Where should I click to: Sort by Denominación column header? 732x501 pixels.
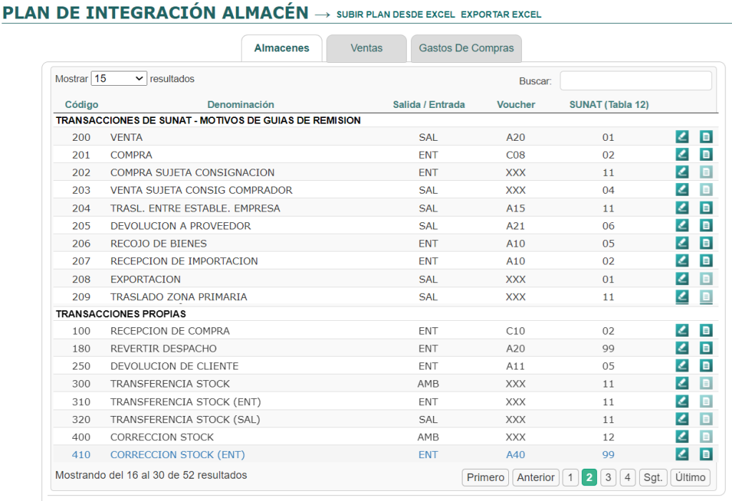pyautogui.click(x=240, y=104)
